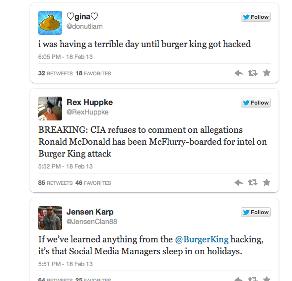This screenshot has width=292, height=281.
Task: View the 32 retweets on gina's tweet
Action: tap(55, 73)
